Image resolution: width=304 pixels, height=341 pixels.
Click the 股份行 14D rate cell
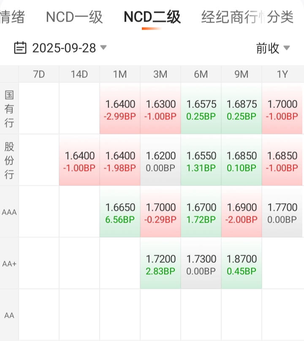pyautogui.click(x=79, y=161)
